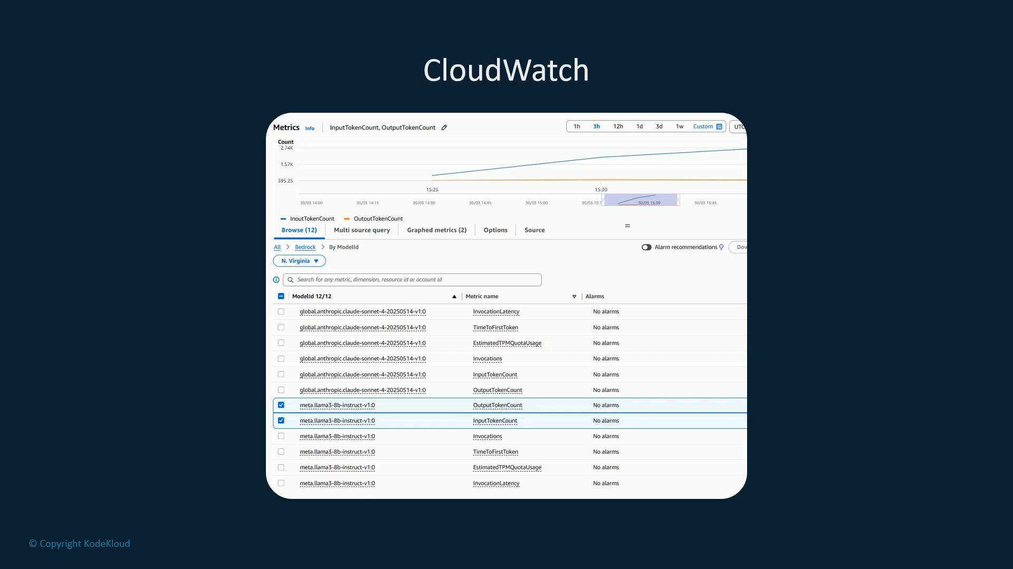Go to the Bedrock breadcrumb link
Screen dimensions: 1013x569
point(305,247)
